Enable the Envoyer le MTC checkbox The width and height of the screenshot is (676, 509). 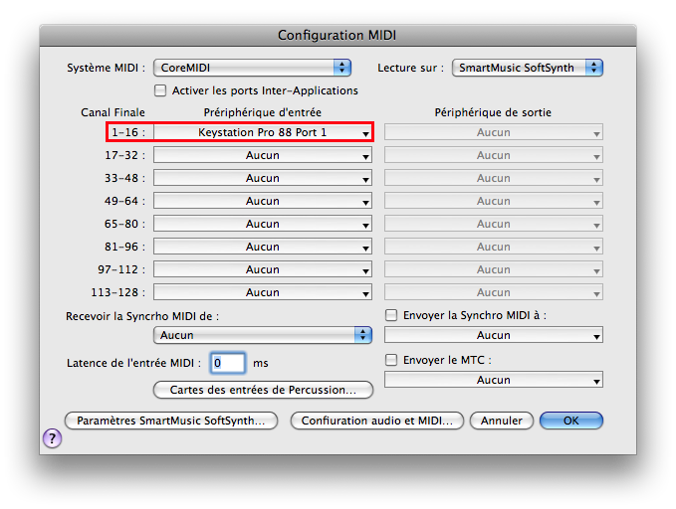click(391, 360)
